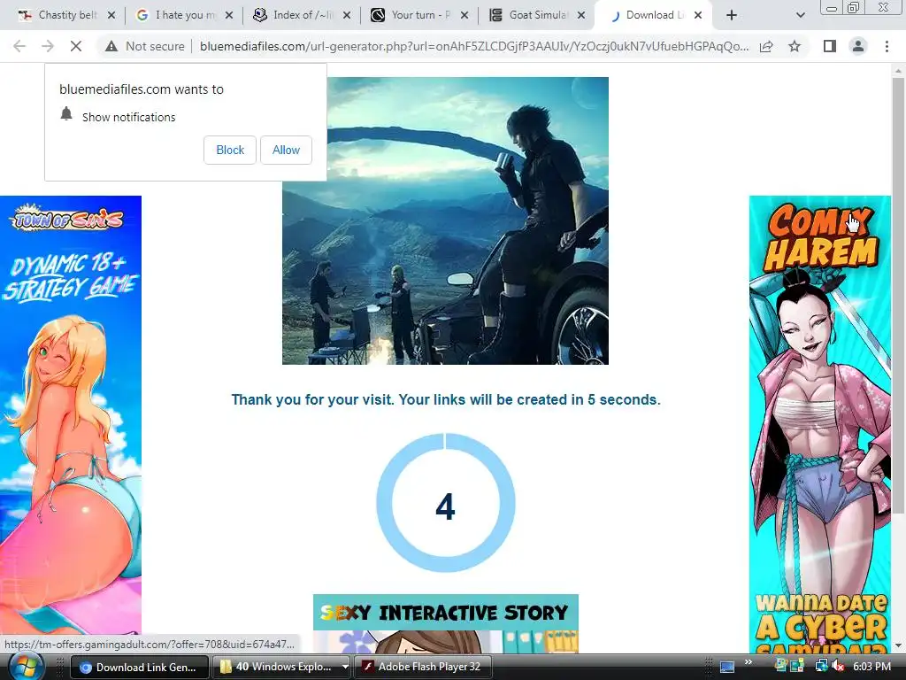The image size is (906, 680).
Task: Open the Chrome profile menu
Action: coord(858,46)
